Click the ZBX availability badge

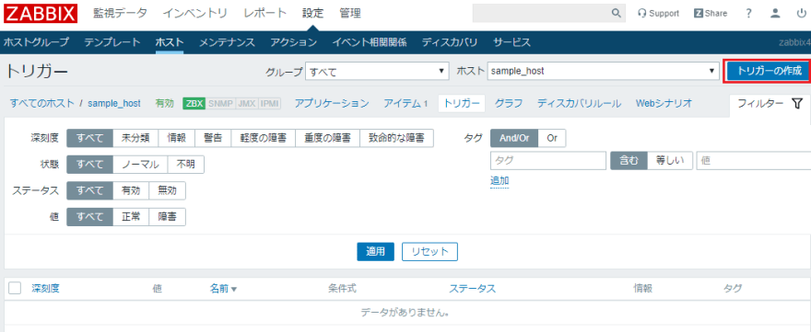click(194, 103)
